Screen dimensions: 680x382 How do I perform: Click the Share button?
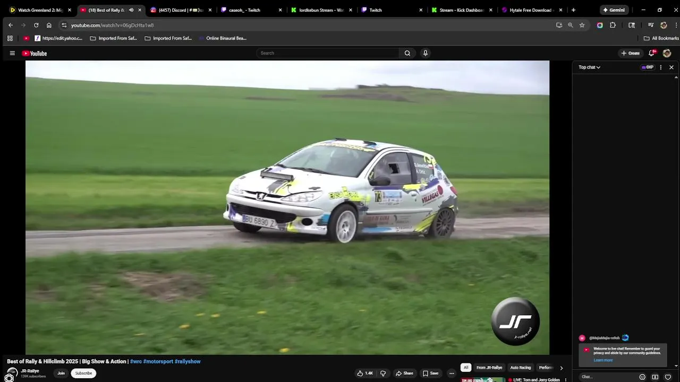tap(404, 373)
